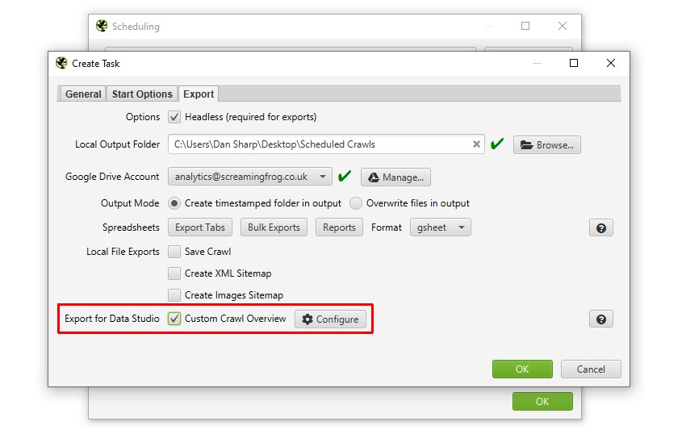Maximize the Scheduling window

click(525, 26)
